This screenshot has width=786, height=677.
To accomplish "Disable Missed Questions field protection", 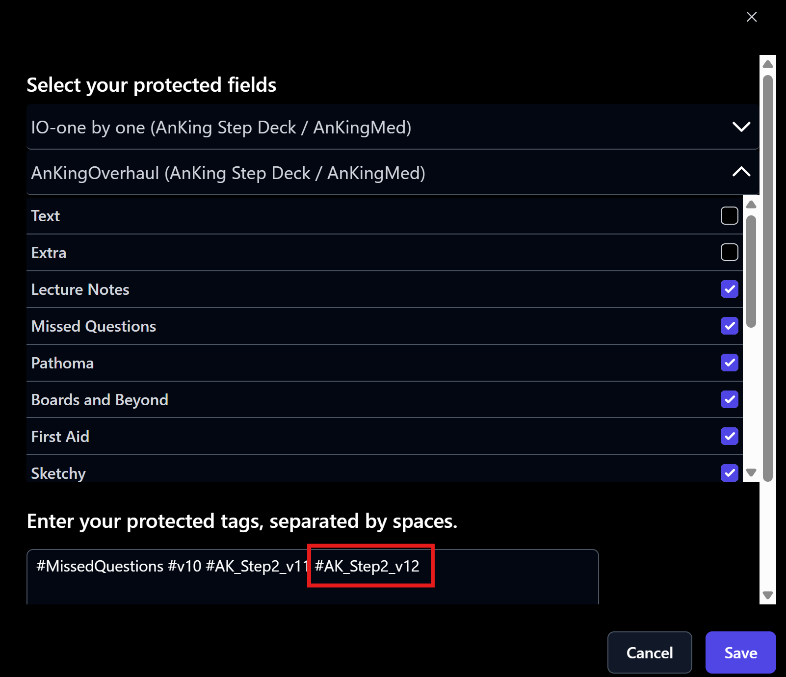I will pyautogui.click(x=729, y=326).
